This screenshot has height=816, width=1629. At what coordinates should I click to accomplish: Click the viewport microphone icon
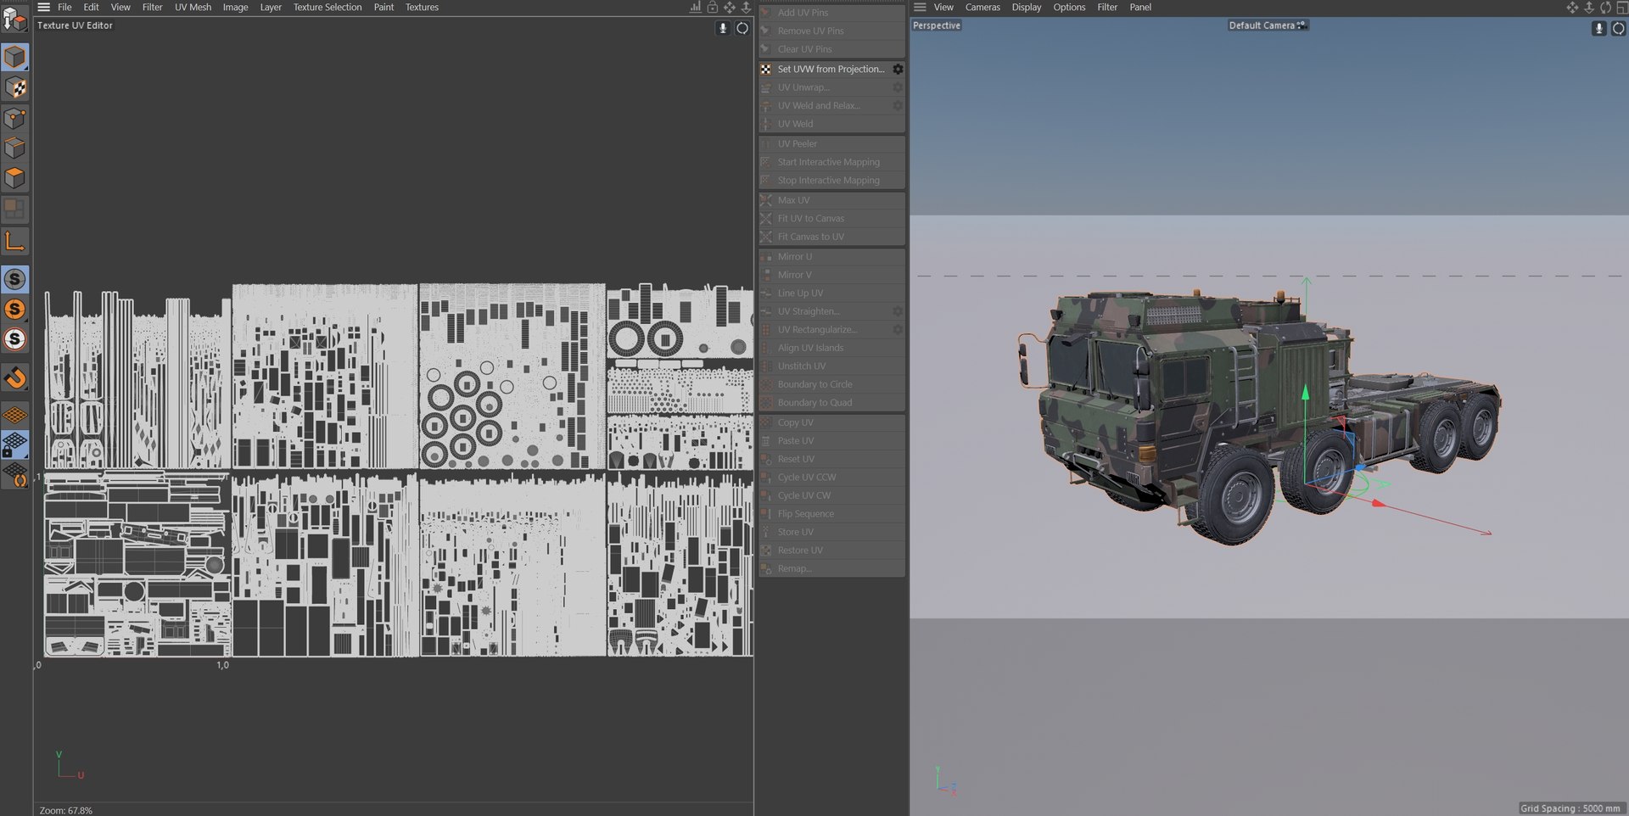point(1599,28)
